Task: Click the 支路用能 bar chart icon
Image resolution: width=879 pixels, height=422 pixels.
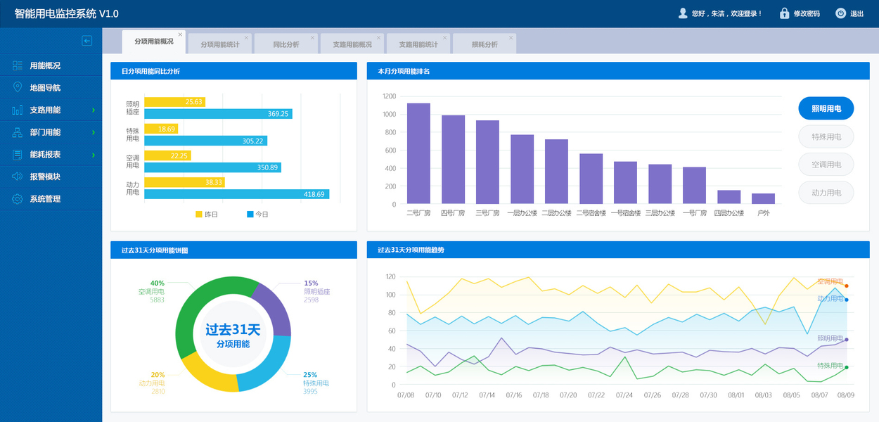Action: click(x=17, y=110)
